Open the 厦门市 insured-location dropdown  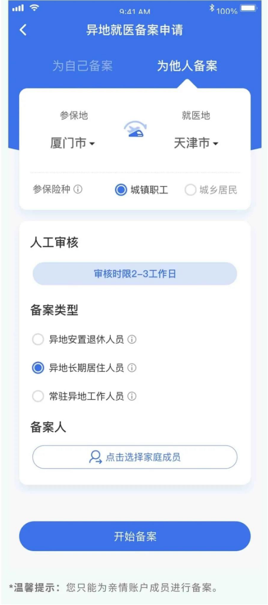click(x=72, y=143)
